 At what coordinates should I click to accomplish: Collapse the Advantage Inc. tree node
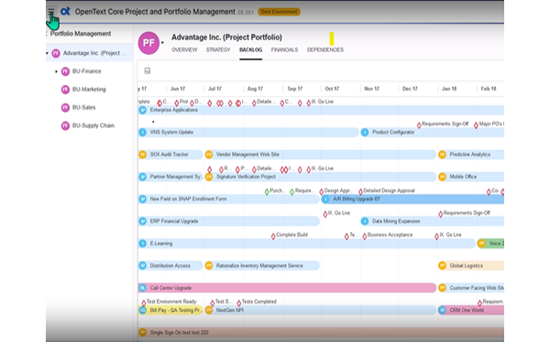[48, 53]
